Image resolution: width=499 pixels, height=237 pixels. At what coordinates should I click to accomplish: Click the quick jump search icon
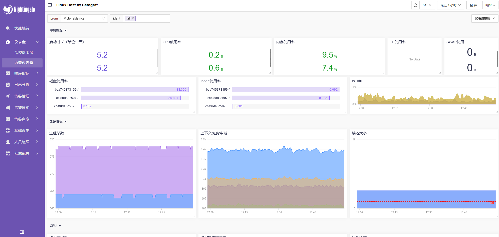point(8,28)
